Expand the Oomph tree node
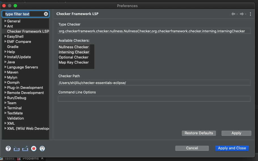The width and height of the screenshot is (258, 161). click(5, 82)
